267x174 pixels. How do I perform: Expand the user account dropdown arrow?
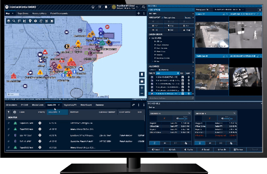point(137,7)
